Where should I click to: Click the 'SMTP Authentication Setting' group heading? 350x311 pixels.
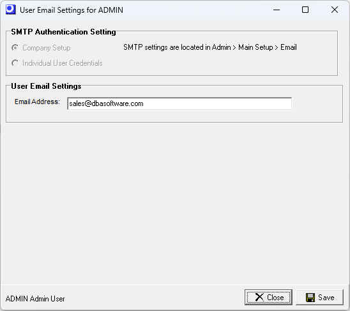[63, 32]
